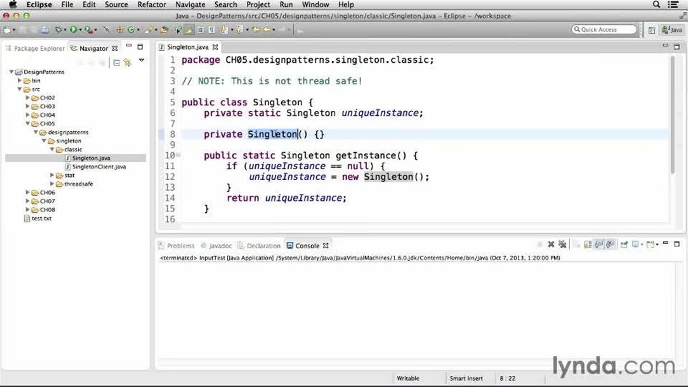Click the Debug bug icon in the toolbar
Screen dimensions: 688x387
click(58, 30)
